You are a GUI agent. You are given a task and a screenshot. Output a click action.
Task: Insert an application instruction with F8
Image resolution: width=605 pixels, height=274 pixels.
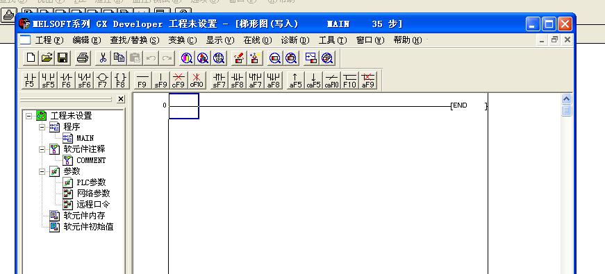coord(120,80)
